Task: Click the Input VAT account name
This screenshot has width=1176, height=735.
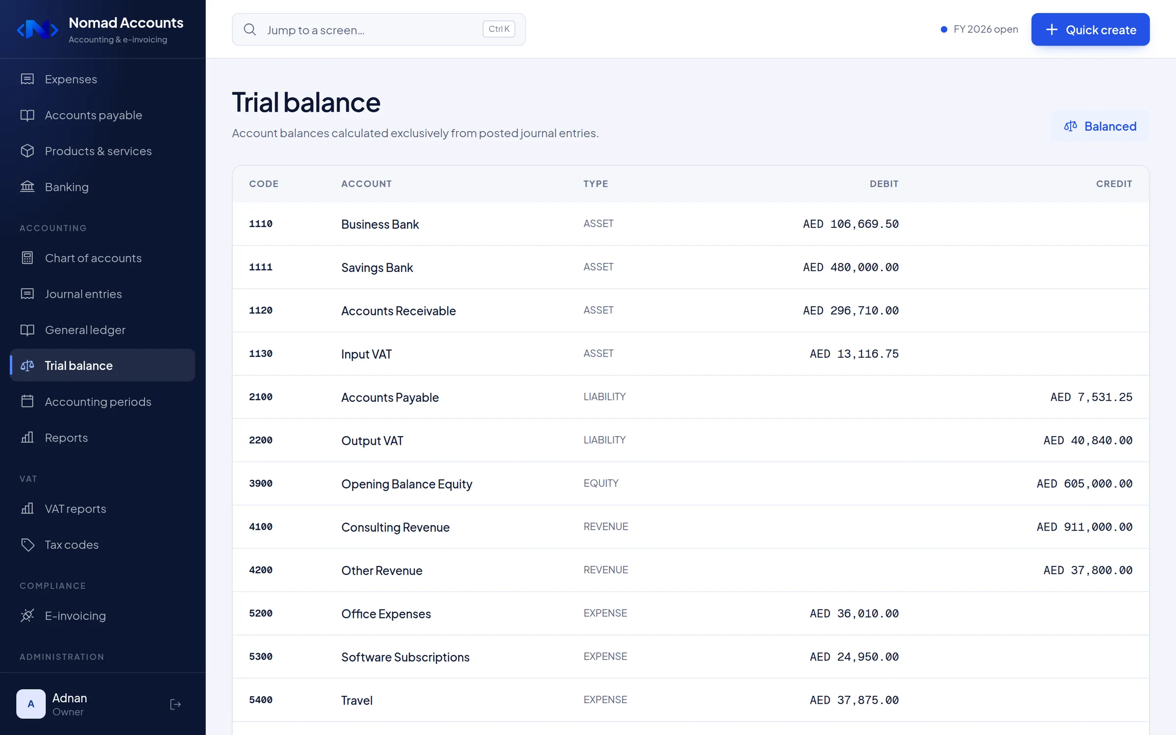Action: [367, 354]
